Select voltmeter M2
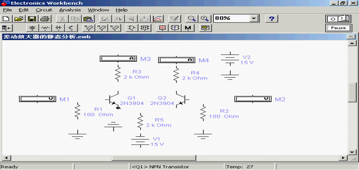The width and height of the screenshot is (359, 170). point(253,99)
